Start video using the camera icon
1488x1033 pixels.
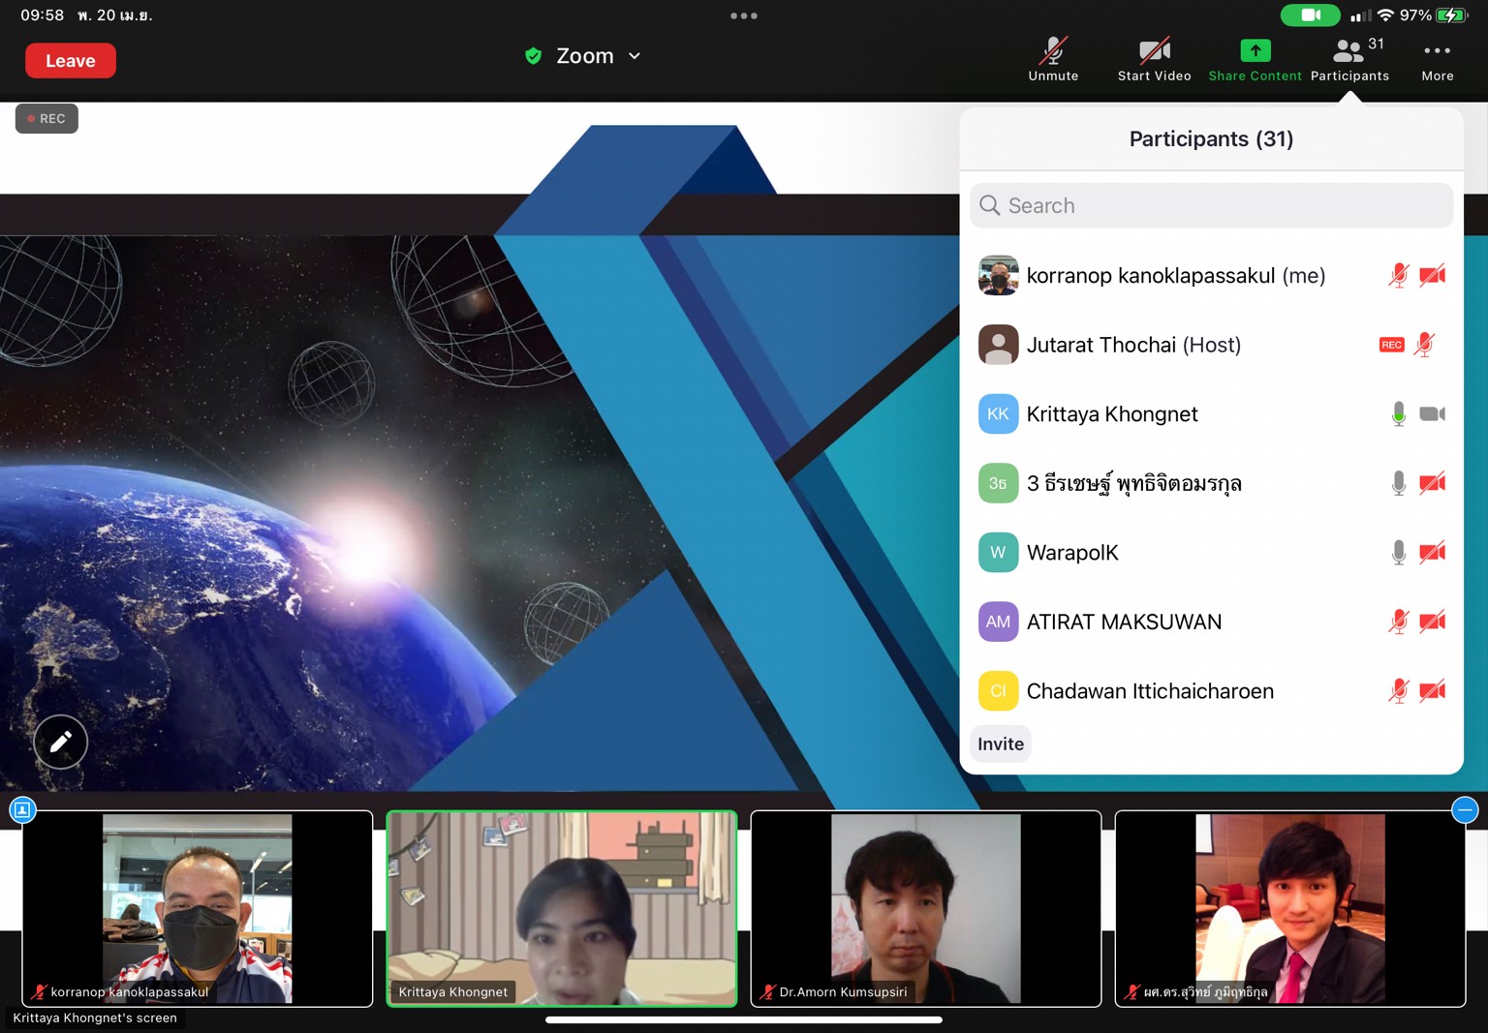(x=1154, y=59)
